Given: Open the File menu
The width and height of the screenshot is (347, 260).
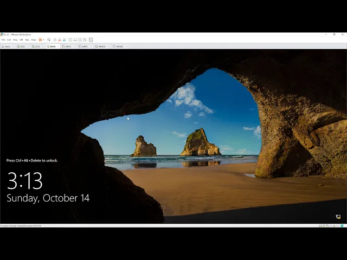Looking at the screenshot, I should 3,40.
